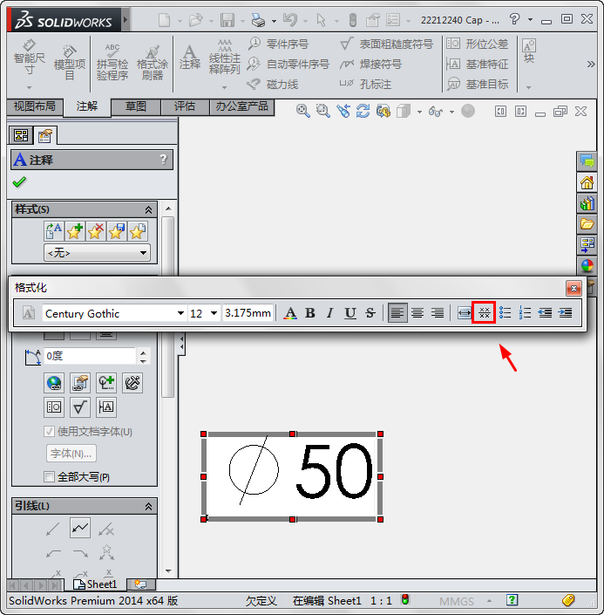Screen dimensions: 604x615
Task: Decrease the text indent
Action: pos(545,313)
